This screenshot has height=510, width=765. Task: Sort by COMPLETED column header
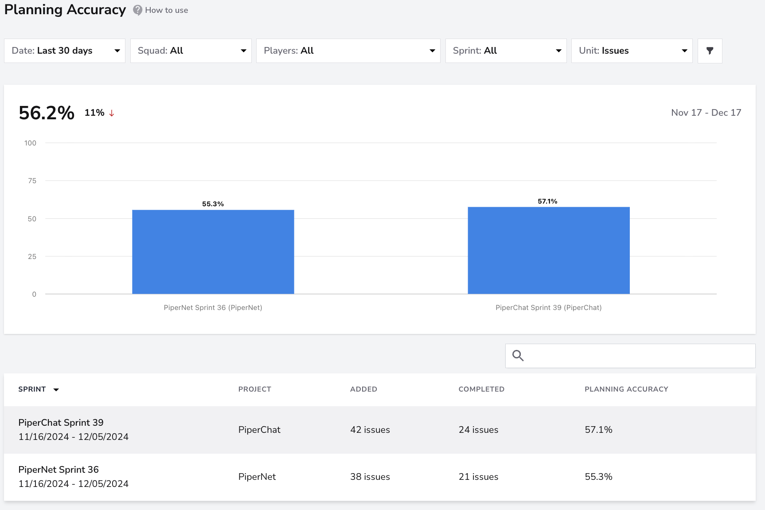click(x=481, y=389)
